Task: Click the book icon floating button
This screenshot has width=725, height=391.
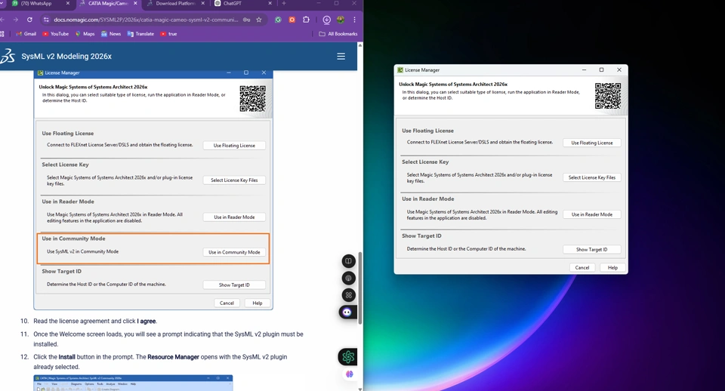Action: tap(349, 261)
